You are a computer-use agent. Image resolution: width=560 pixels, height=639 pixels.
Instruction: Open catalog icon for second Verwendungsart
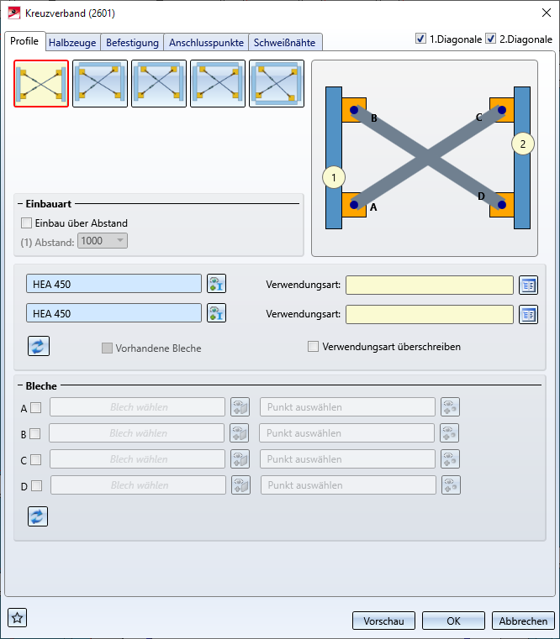[x=528, y=314]
